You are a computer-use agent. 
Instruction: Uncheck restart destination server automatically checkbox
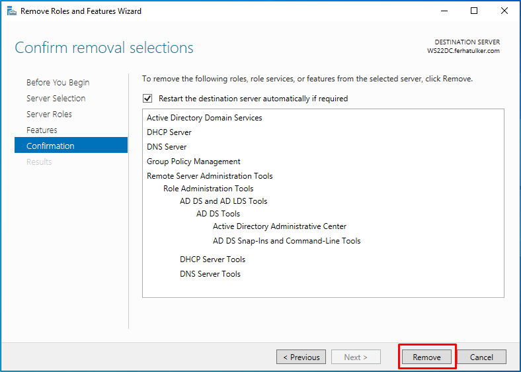pos(147,99)
